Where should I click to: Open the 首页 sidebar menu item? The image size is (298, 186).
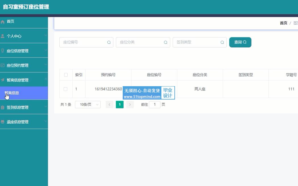click(24, 22)
